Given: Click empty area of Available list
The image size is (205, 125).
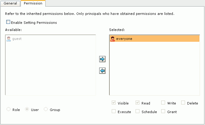Looking at the screenshot, I should click(50, 68).
